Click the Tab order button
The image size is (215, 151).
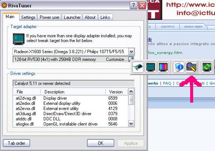[16, 143]
